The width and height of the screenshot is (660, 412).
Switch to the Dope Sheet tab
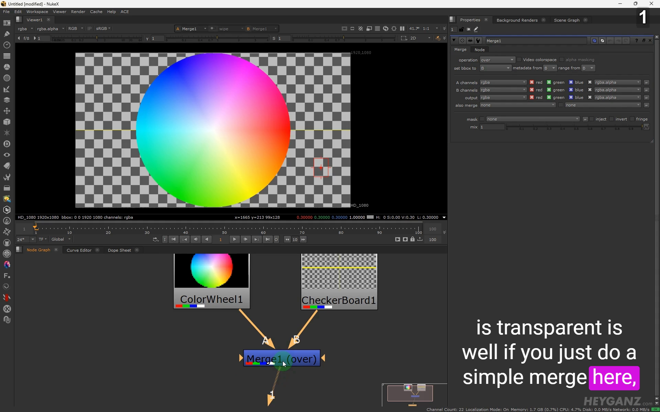click(x=119, y=250)
